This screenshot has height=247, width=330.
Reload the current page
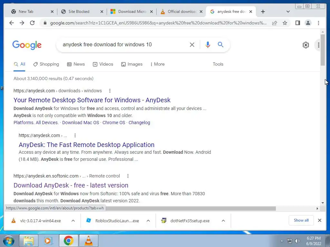[32, 23]
